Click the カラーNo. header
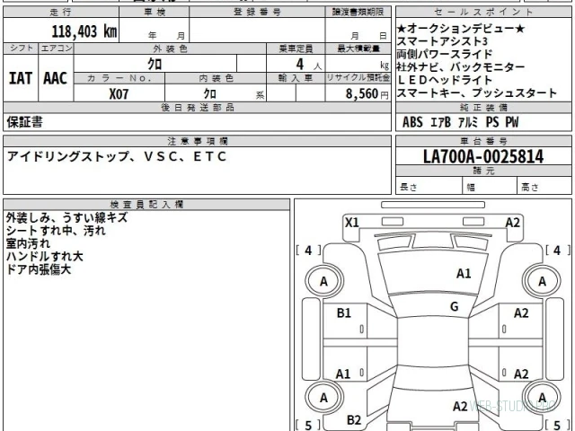575x431 pixels. pos(119,78)
